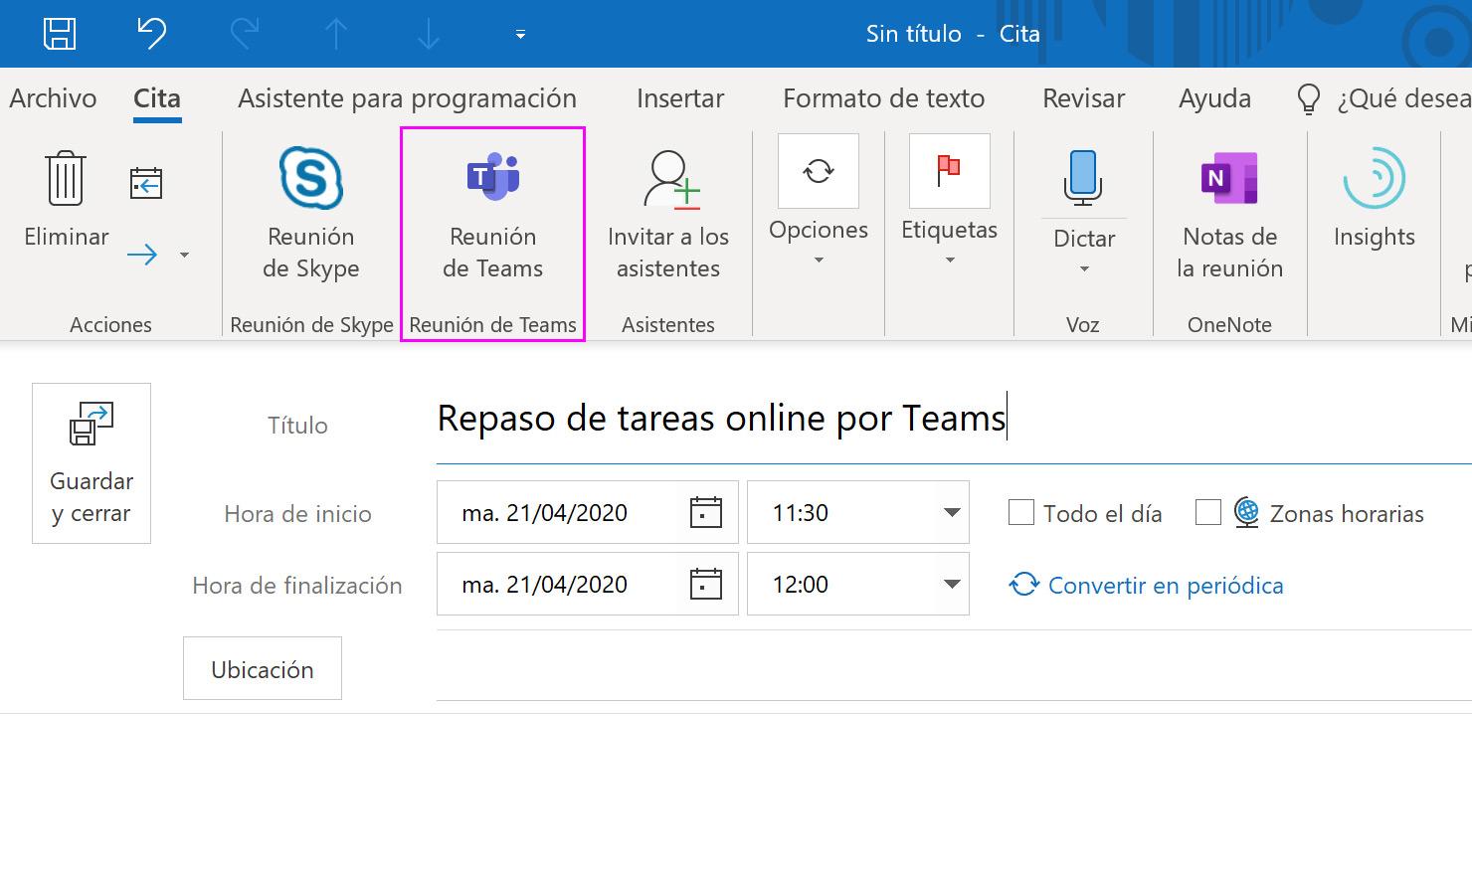Go to next item down arrow

tap(428, 34)
